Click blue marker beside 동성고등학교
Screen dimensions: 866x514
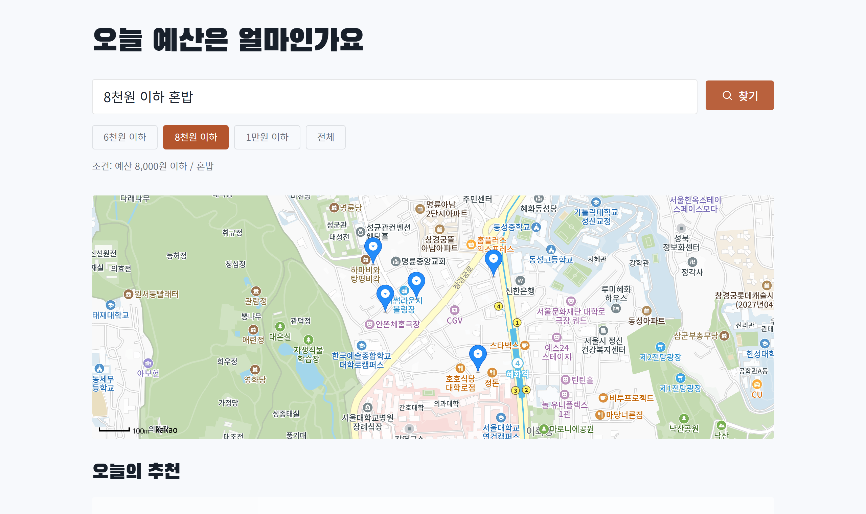493,263
